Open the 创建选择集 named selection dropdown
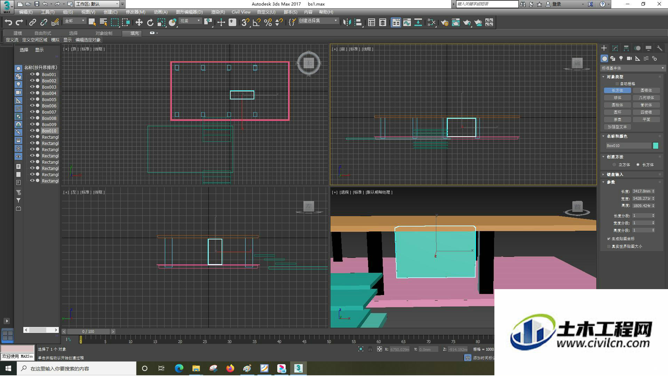The width and height of the screenshot is (668, 376). [x=318, y=21]
